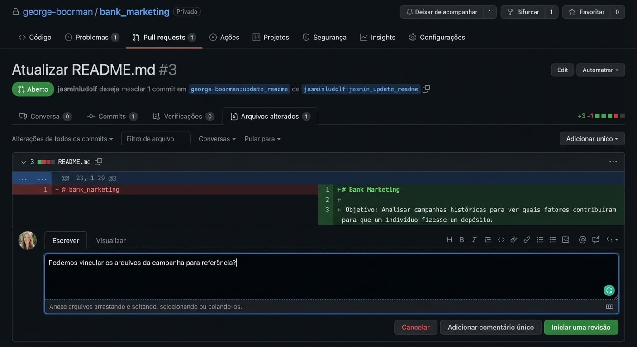Copy head branch name icon

[426, 89]
